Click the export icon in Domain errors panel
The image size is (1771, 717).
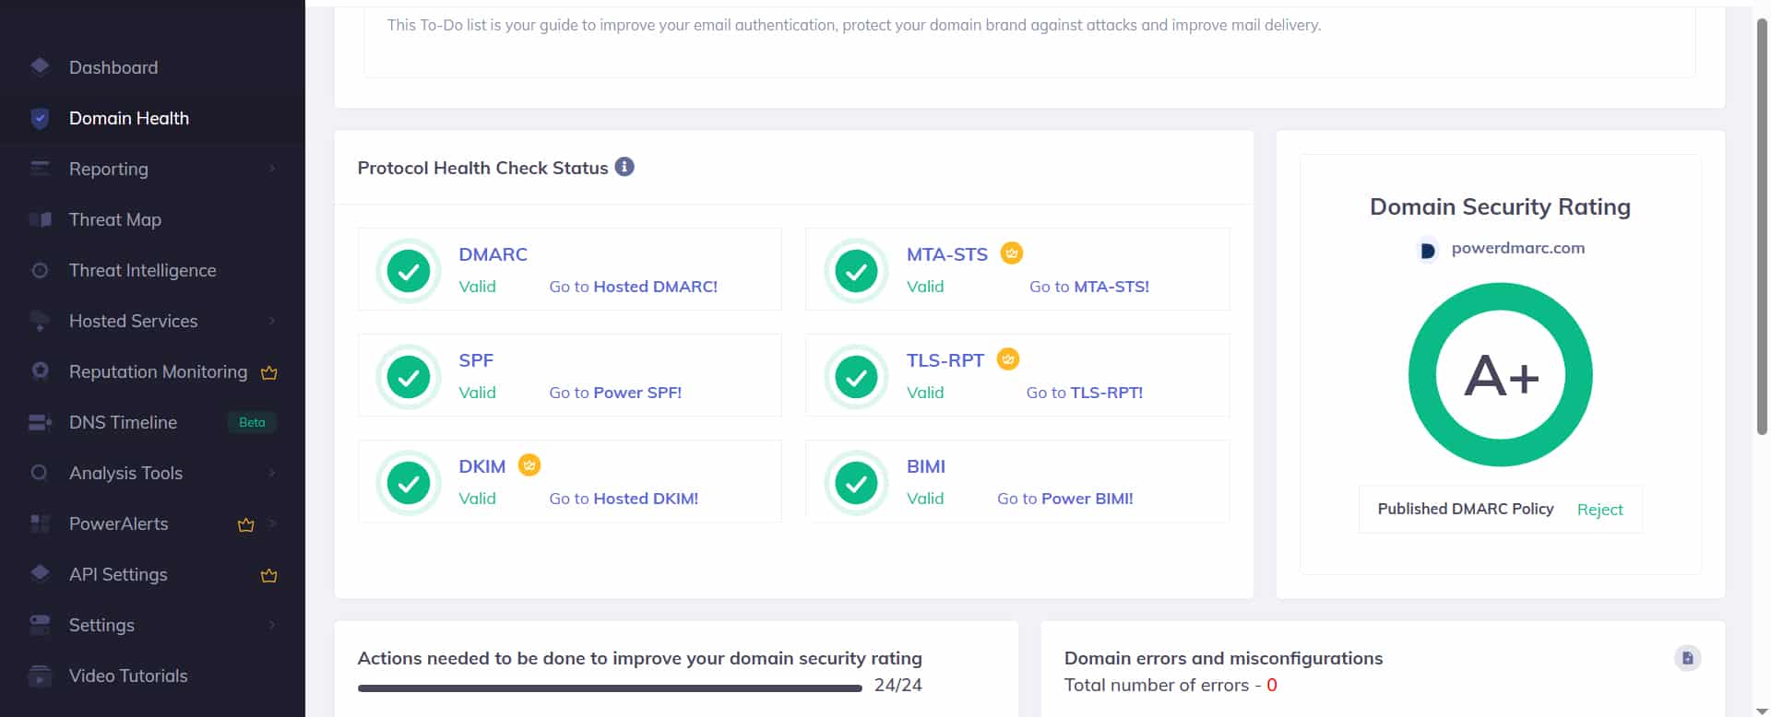(x=1687, y=658)
